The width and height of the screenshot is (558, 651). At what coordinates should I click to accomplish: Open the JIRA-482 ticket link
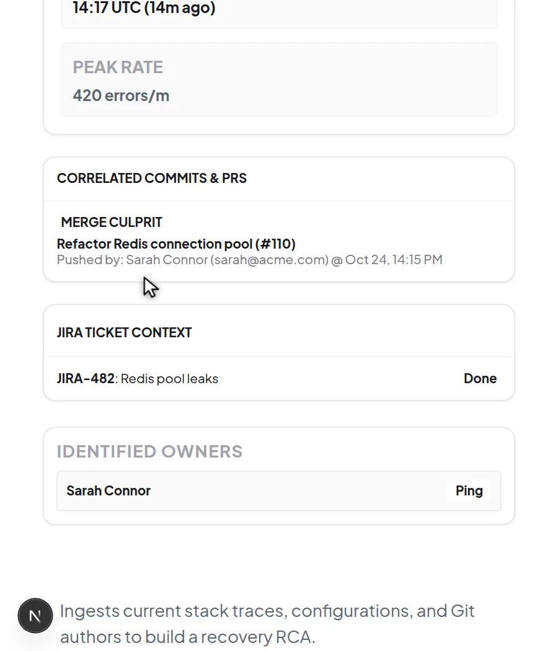86,379
